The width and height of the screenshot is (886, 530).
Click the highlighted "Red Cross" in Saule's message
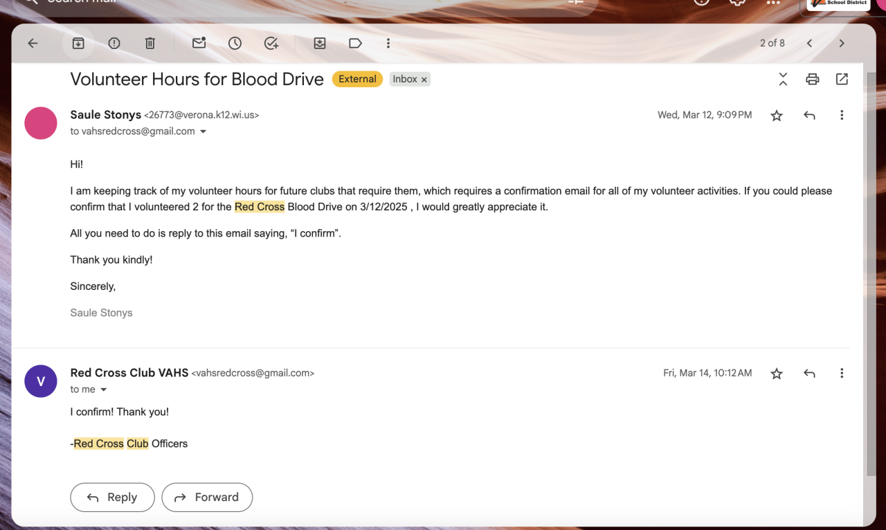click(260, 207)
